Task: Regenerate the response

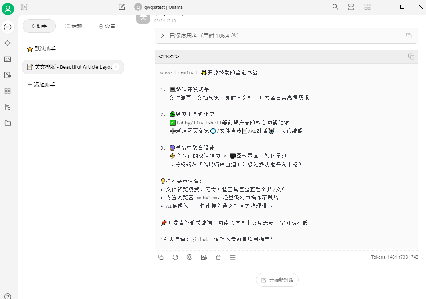Action: click(175, 257)
